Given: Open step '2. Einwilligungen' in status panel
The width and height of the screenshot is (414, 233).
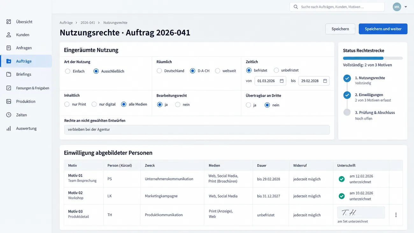Looking at the screenshot, I should [369, 95].
